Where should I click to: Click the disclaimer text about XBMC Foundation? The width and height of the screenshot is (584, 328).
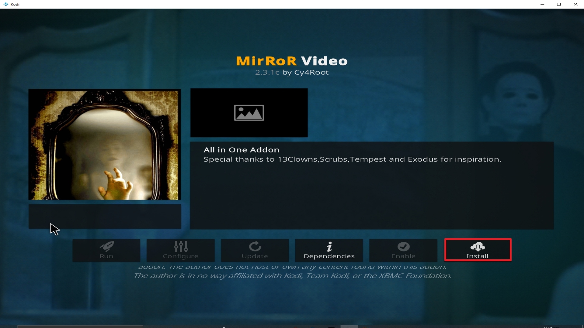(292, 275)
